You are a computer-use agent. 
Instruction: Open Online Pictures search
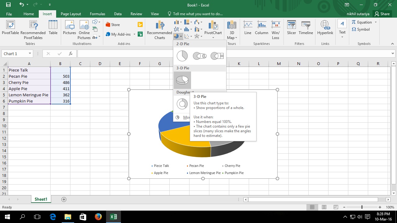(84, 30)
